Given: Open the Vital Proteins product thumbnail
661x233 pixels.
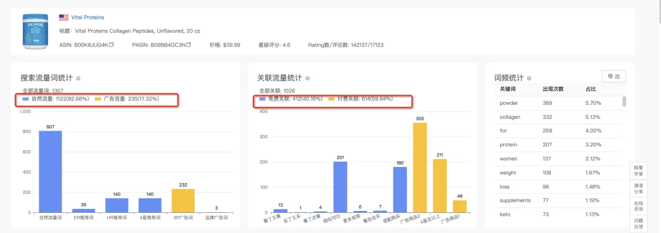Looking at the screenshot, I should 36,32.
